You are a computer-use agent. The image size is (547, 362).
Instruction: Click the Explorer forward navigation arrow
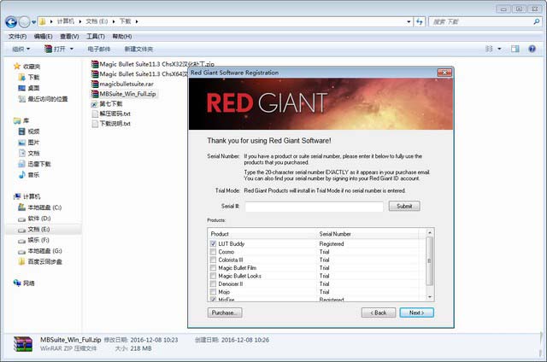point(24,22)
